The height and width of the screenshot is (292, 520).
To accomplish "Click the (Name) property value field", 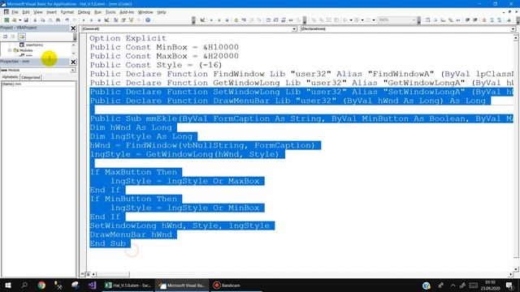I will point(45,84).
